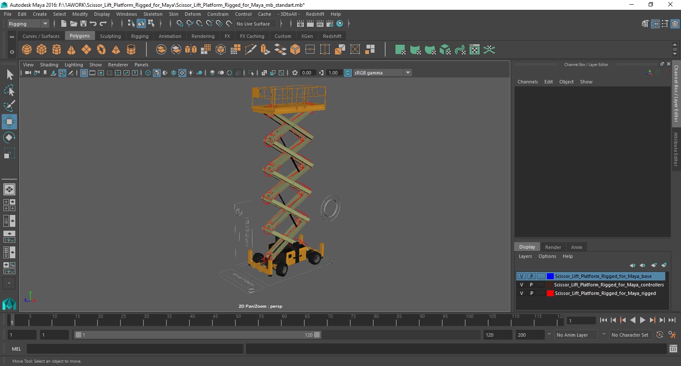Activate the Select tool arrow

pos(10,75)
